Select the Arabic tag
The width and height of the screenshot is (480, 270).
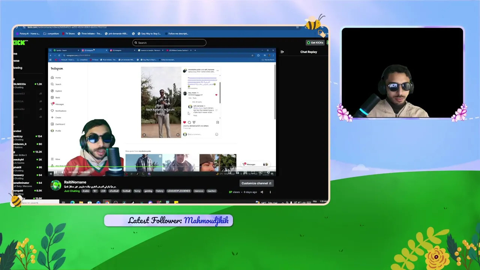tap(86, 191)
